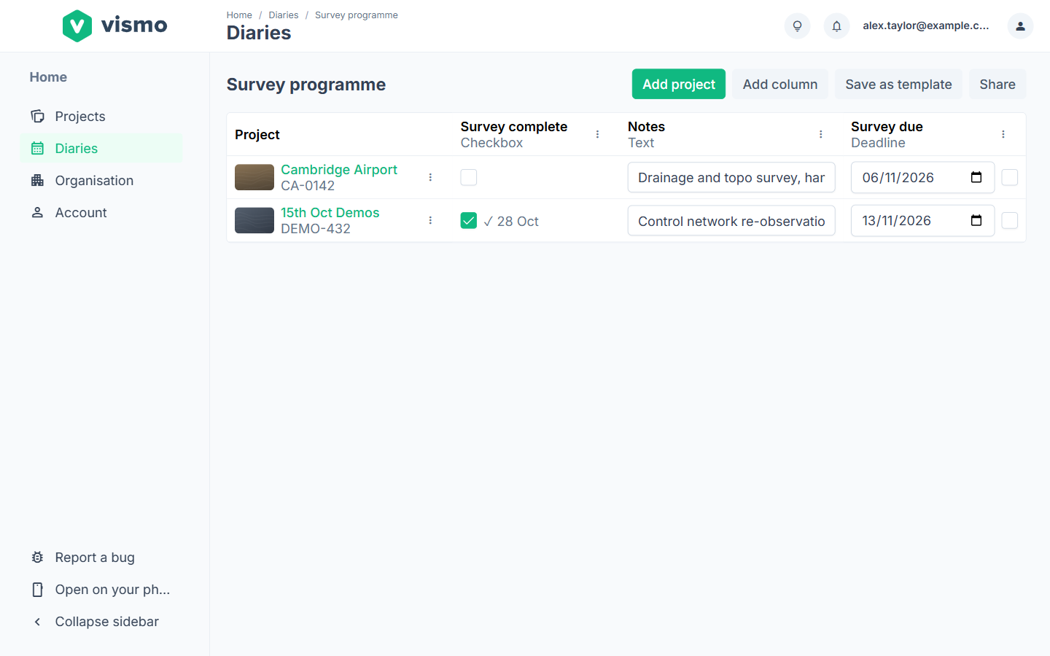This screenshot has height=656, width=1050.
Task: Click the Add project button
Action: 679,84
